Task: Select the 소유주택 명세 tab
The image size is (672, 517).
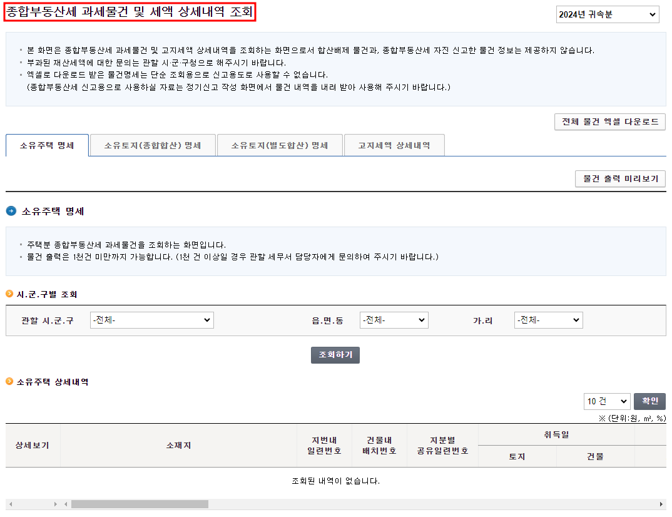Action: [47, 145]
